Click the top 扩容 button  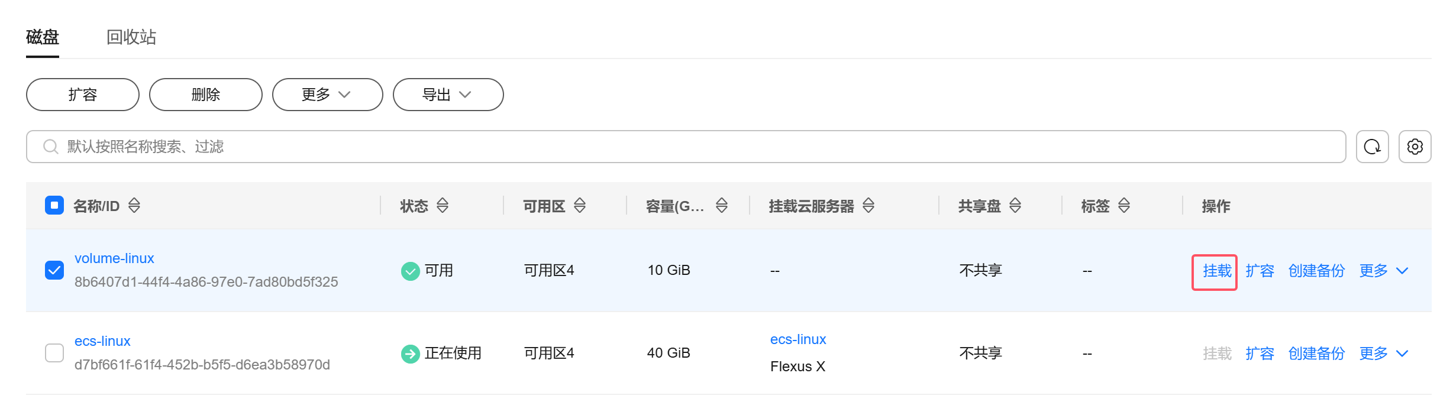click(83, 95)
